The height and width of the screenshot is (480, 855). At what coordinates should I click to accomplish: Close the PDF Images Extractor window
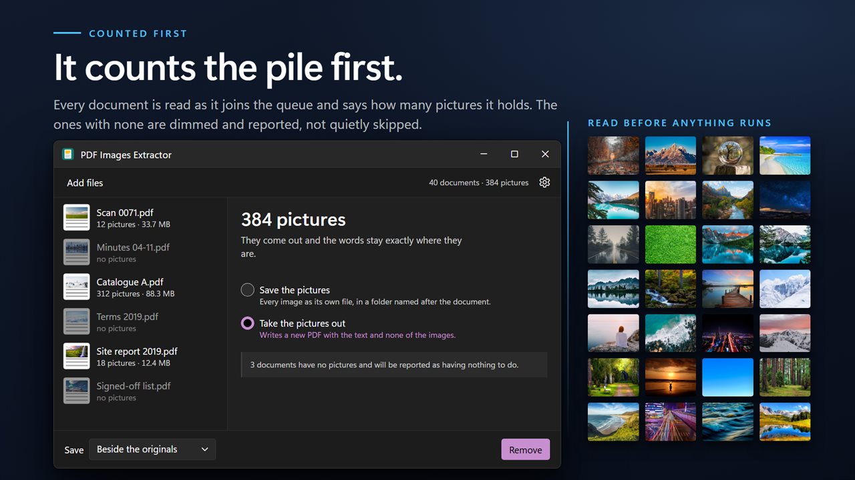(x=545, y=154)
